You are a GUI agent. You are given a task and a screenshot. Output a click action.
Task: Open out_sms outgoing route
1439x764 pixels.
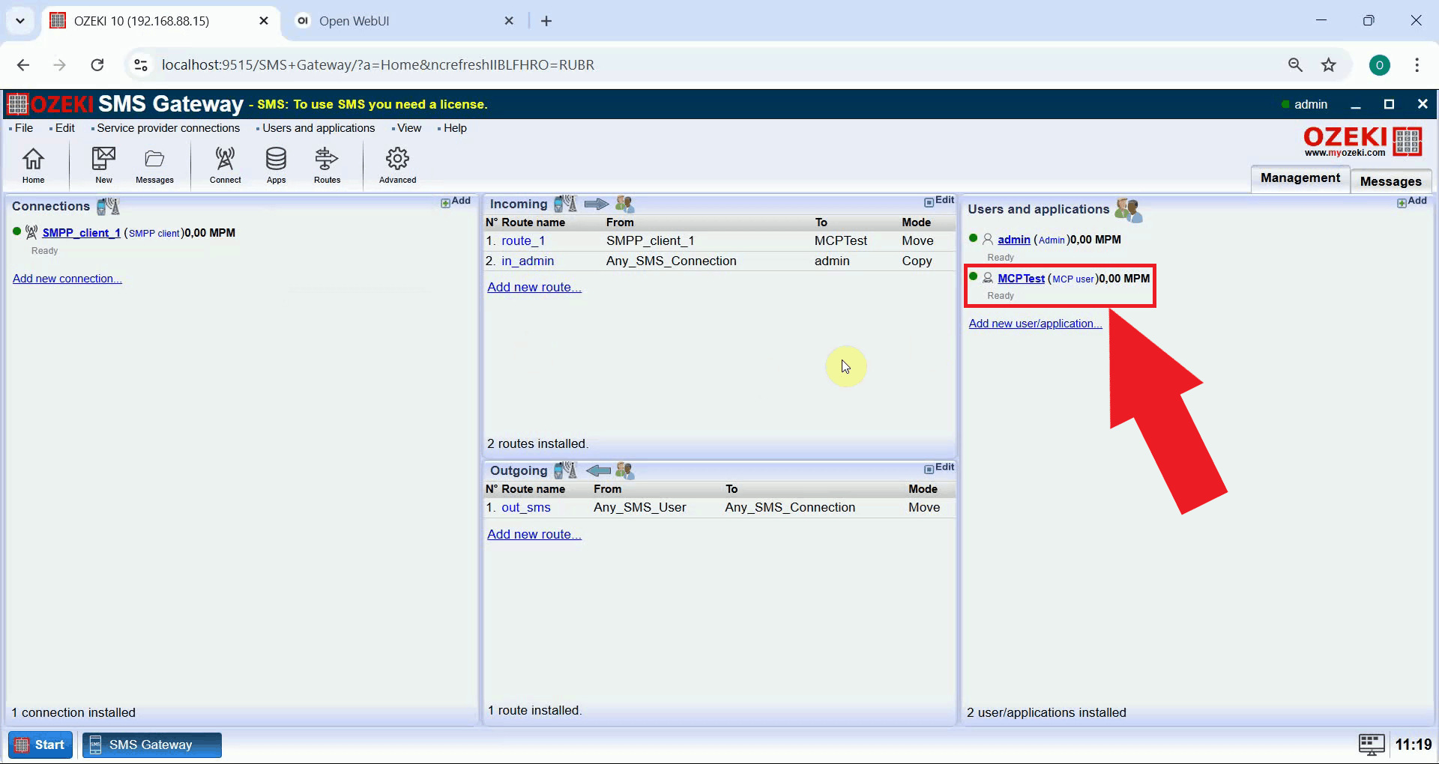pos(525,507)
